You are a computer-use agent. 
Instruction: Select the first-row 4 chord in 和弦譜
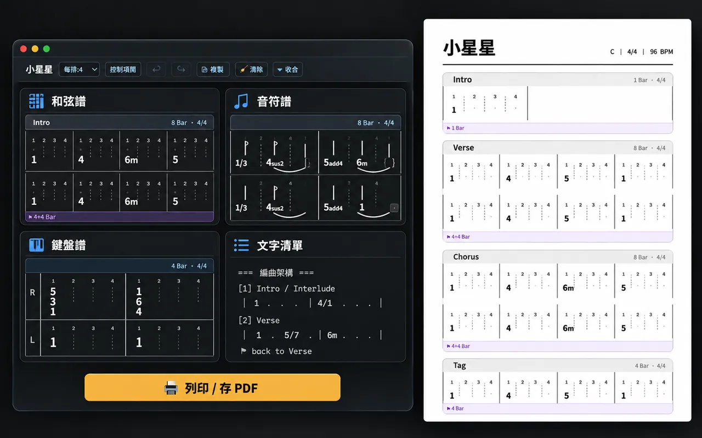coord(81,160)
